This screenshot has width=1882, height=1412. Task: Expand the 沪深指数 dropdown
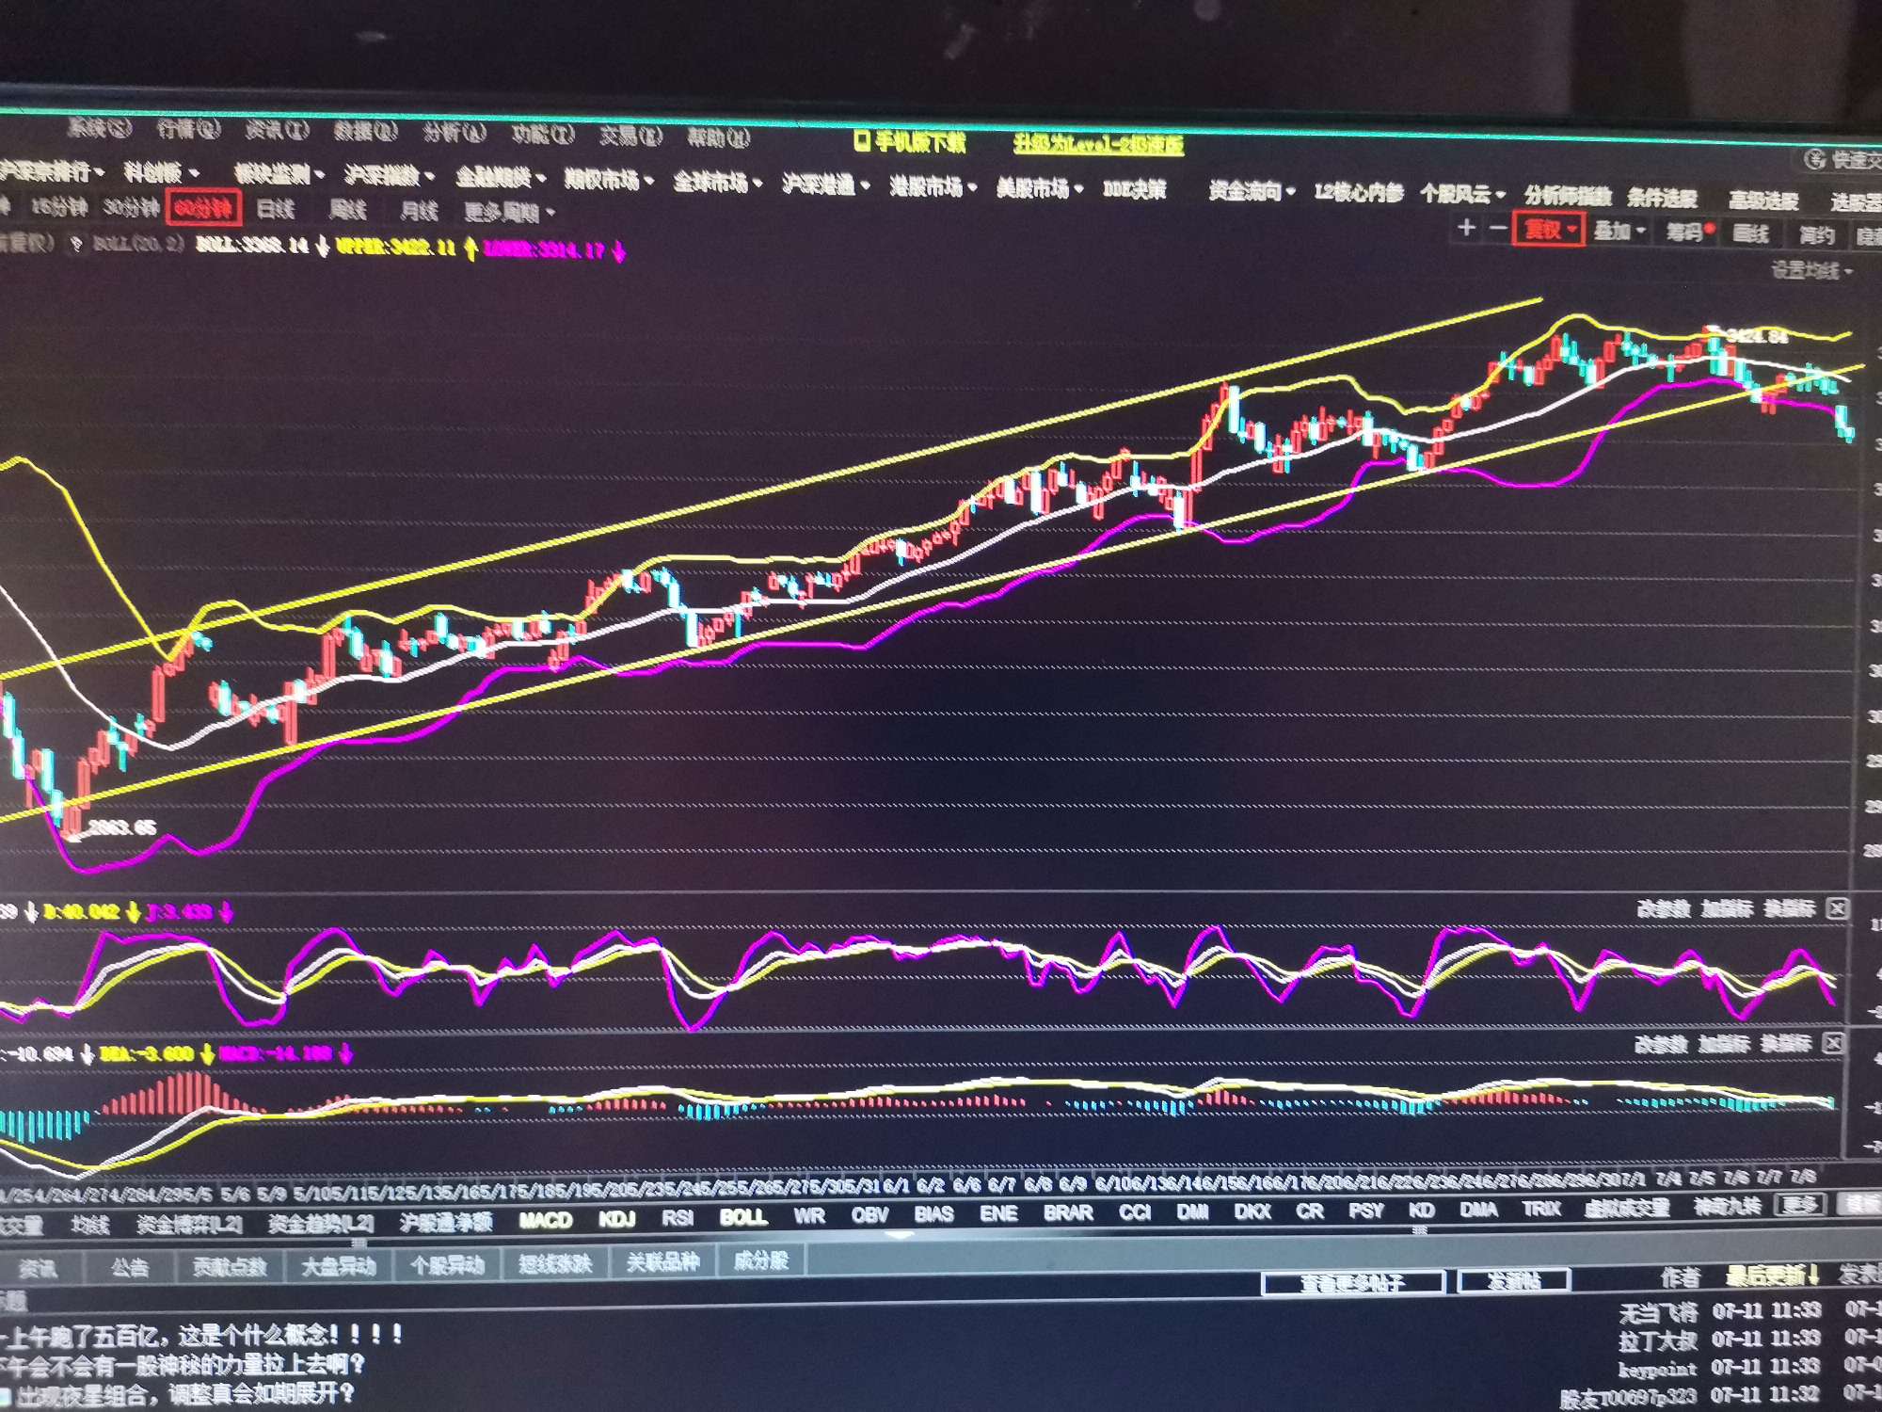click(x=389, y=176)
